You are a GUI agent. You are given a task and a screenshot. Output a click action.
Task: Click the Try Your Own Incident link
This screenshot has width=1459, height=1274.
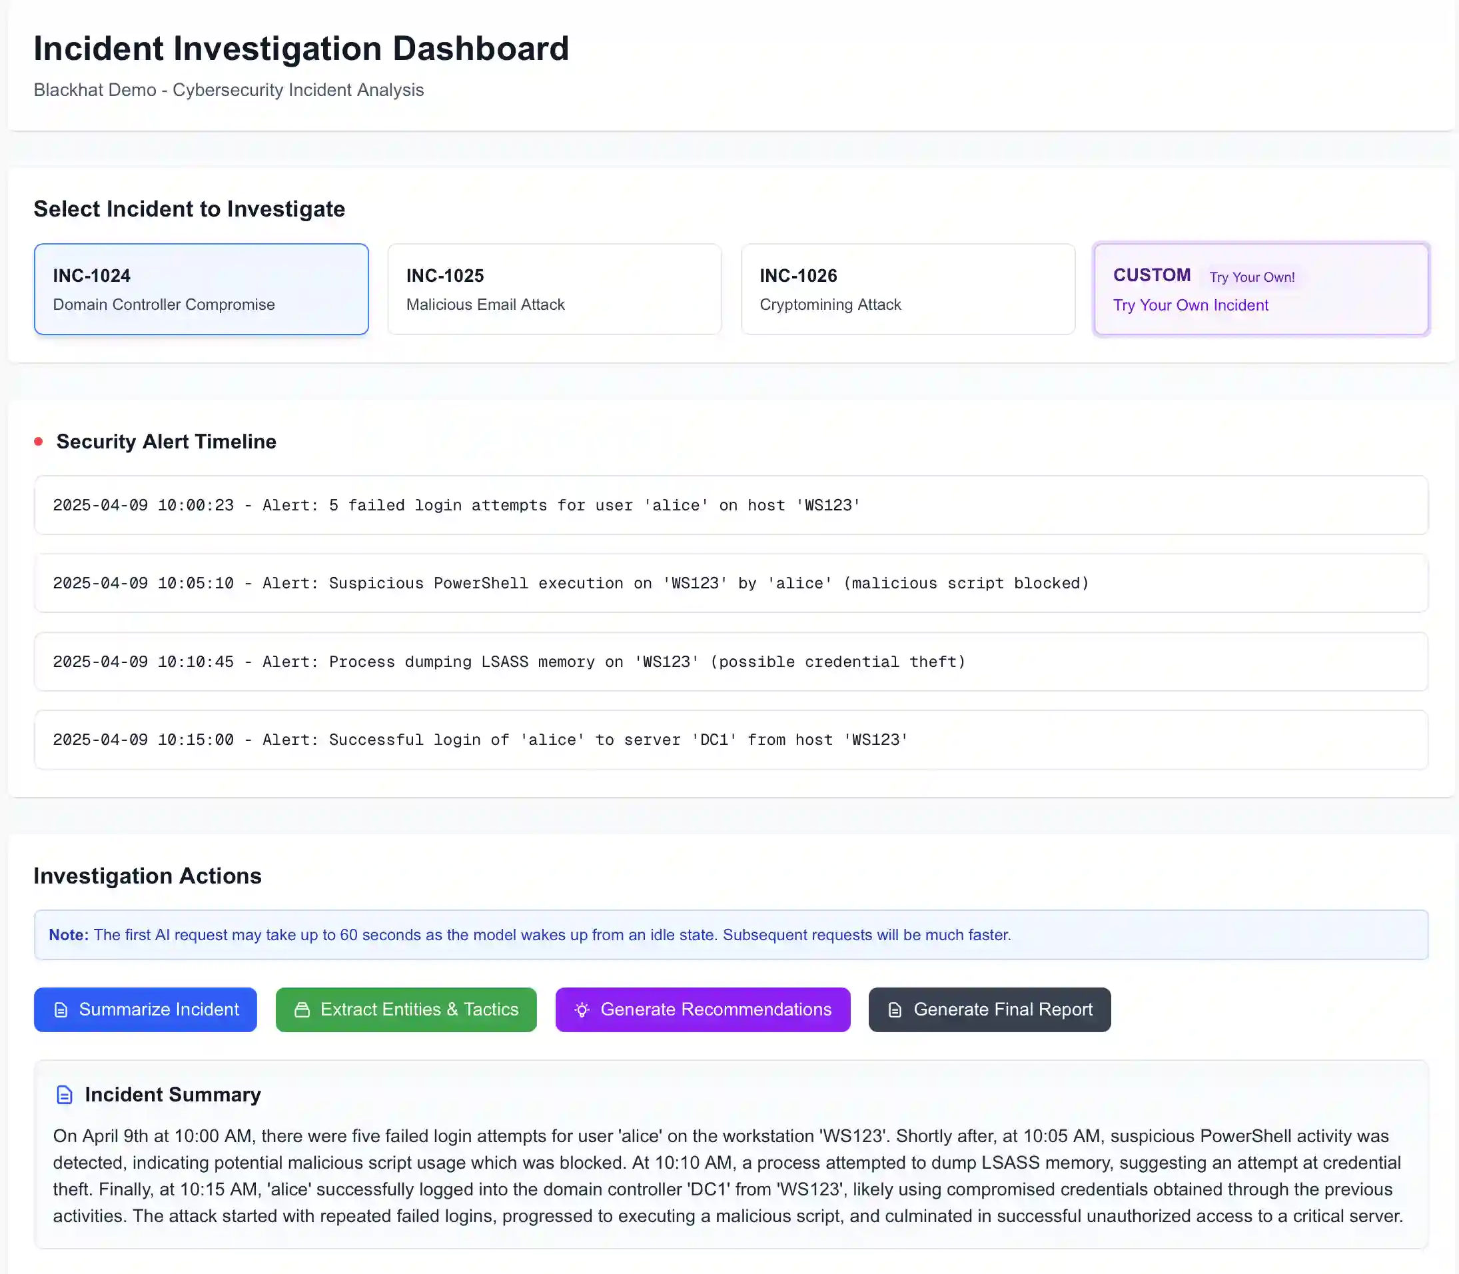(1191, 305)
